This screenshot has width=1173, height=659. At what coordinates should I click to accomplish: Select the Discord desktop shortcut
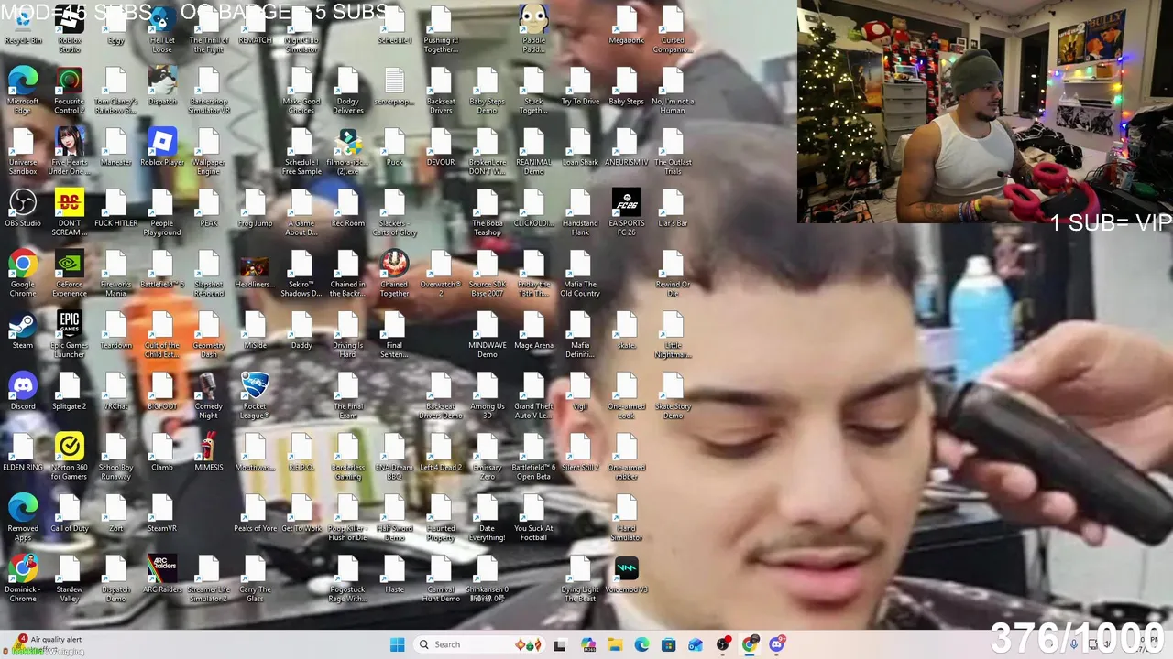click(x=23, y=391)
